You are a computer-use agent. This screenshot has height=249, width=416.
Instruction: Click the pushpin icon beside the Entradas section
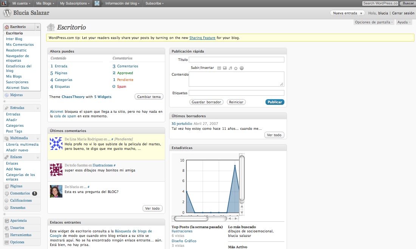click(7, 108)
